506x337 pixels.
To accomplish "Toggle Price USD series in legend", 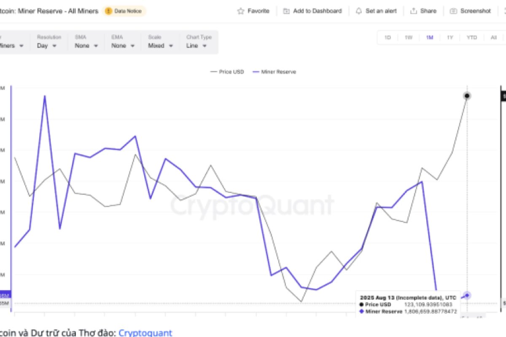I will point(227,72).
